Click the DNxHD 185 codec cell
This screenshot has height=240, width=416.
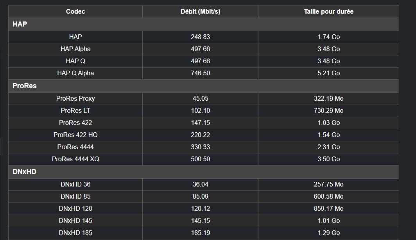(x=75, y=233)
